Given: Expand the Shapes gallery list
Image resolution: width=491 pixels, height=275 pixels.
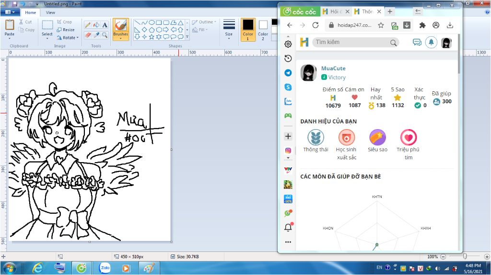Looking at the screenshot, I should pyautogui.click(x=187, y=37).
